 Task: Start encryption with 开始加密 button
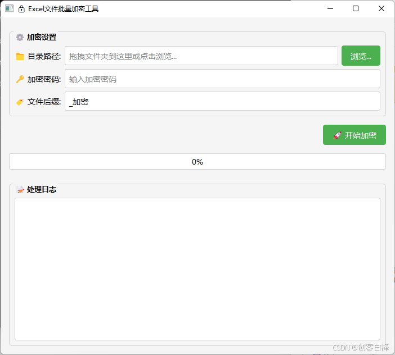(x=354, y=135)
